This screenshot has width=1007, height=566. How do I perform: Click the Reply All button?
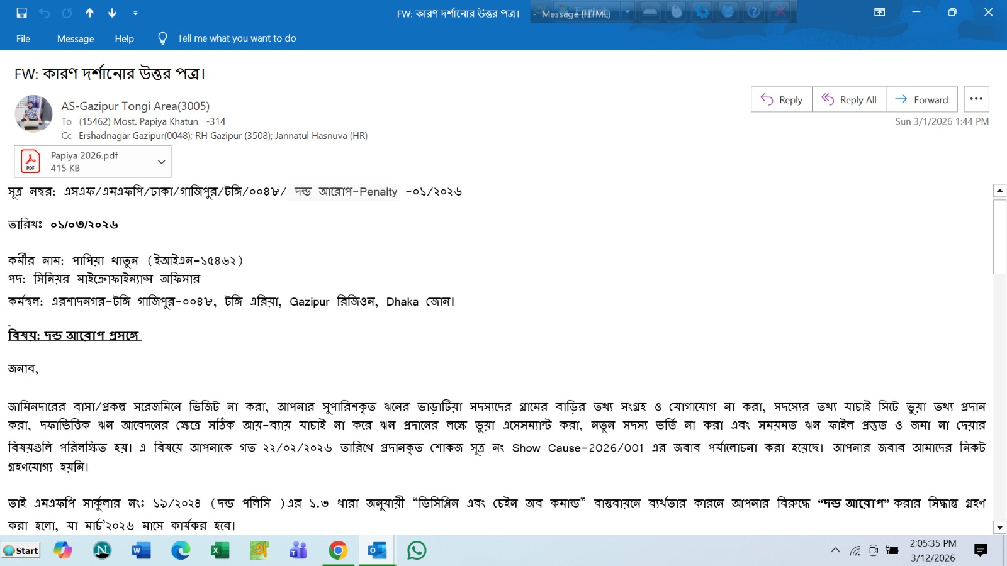point(849,99)
